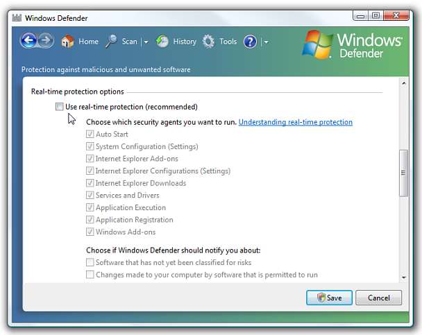
Task: Toggle Internet Explorer Configurations (Settings) checkbox
Action: [90, 171]
